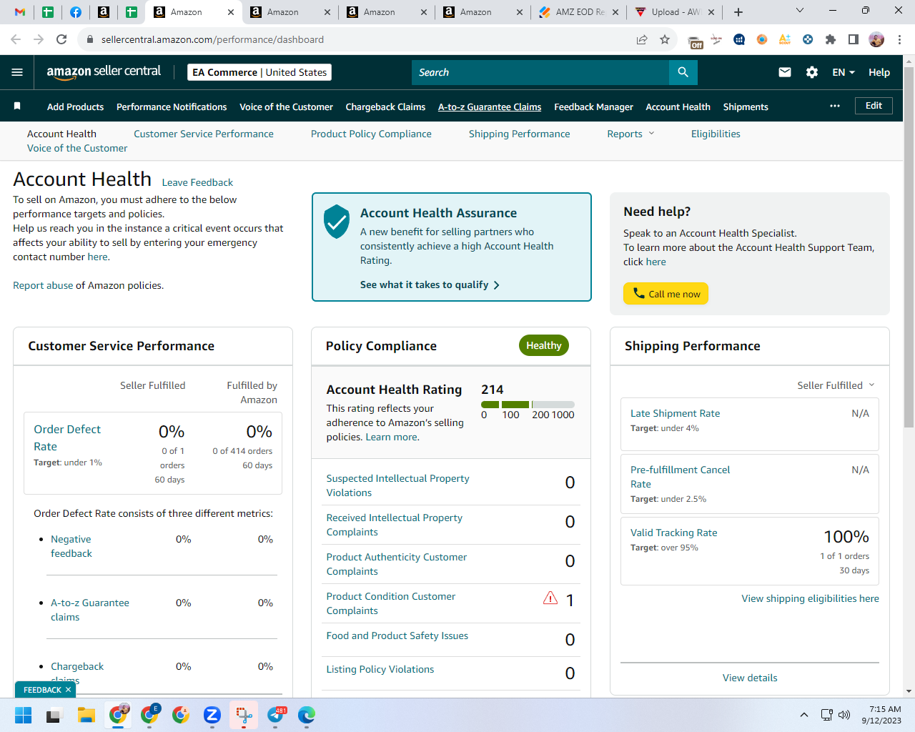The image size is (915, 732).
Task: Click the browser address bar URL
Action: 212,39
